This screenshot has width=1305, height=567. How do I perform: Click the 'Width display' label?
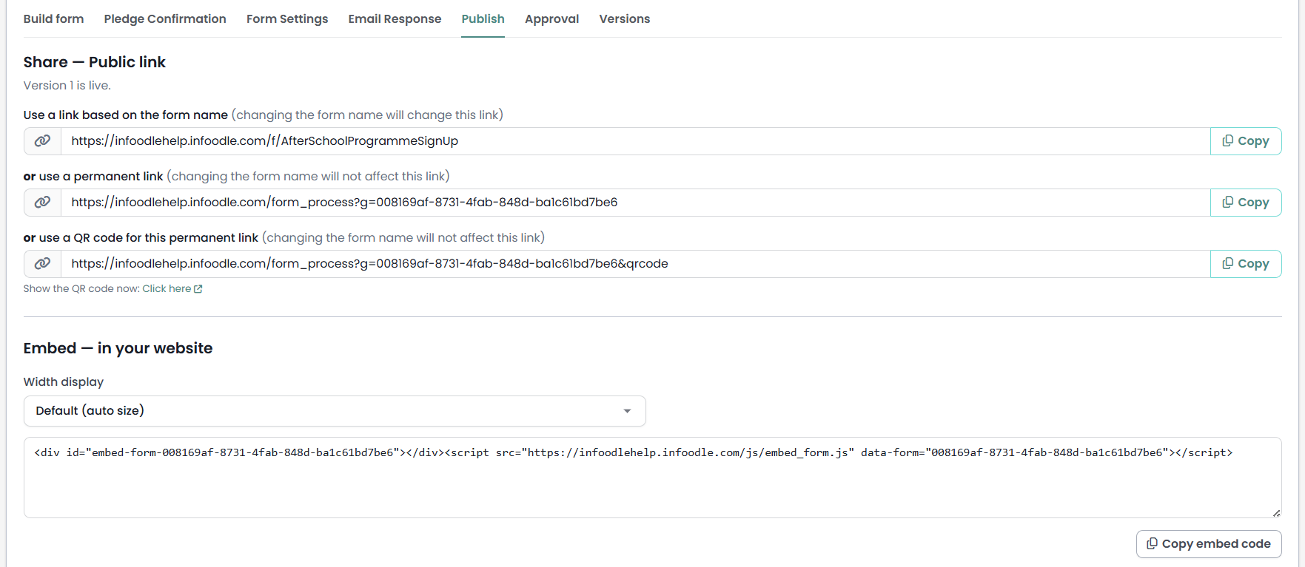click(x=64, y=382)
